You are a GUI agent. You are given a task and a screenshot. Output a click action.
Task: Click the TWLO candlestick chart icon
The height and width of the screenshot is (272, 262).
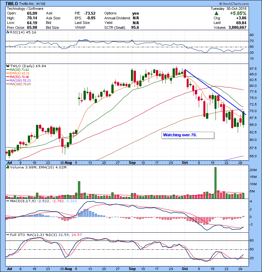pos(8,66)
